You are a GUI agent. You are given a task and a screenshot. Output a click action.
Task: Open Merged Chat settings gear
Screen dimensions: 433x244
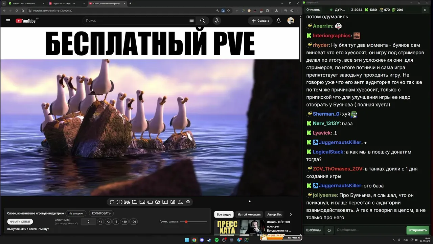click(x=425, y=10)
